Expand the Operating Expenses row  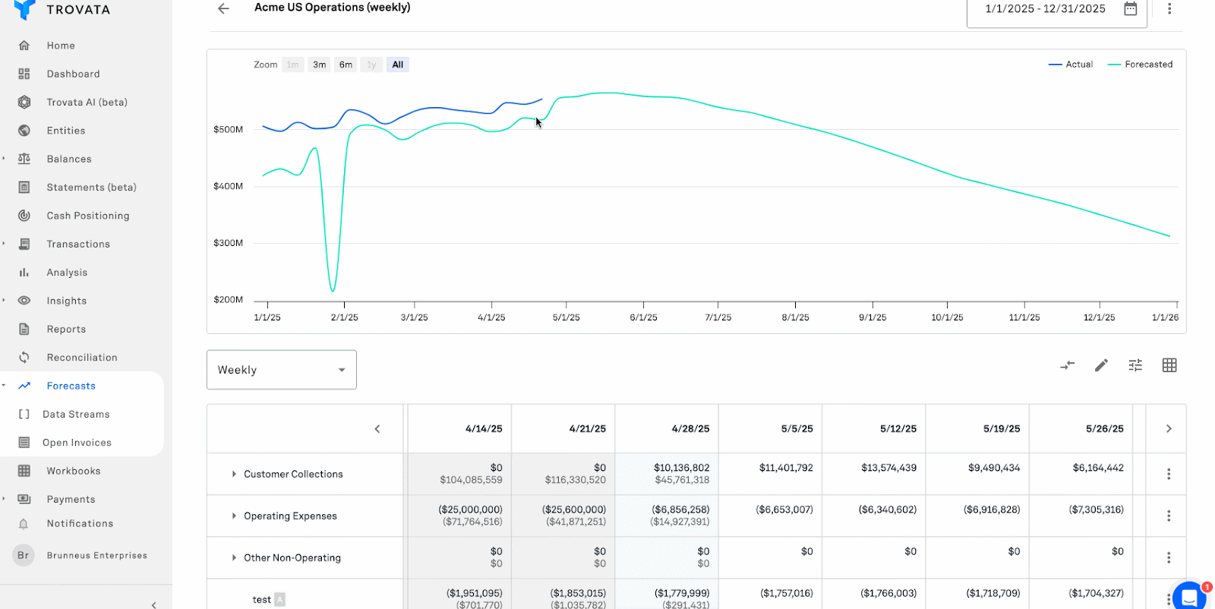tap(234, 516)
